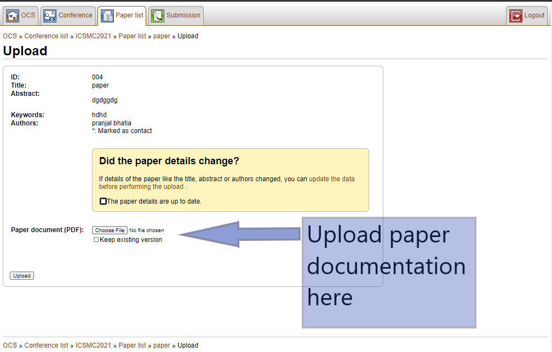Open 'paper' in the top breadcrumb
This screenshot has width=552, height=352.
(x=162, y=36)
